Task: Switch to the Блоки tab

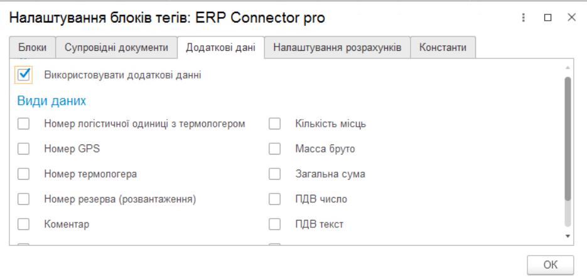Action: tap(32, 48)
